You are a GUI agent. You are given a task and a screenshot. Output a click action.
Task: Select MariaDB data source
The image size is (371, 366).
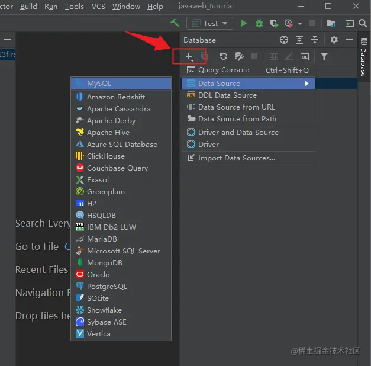pos(121,239)
